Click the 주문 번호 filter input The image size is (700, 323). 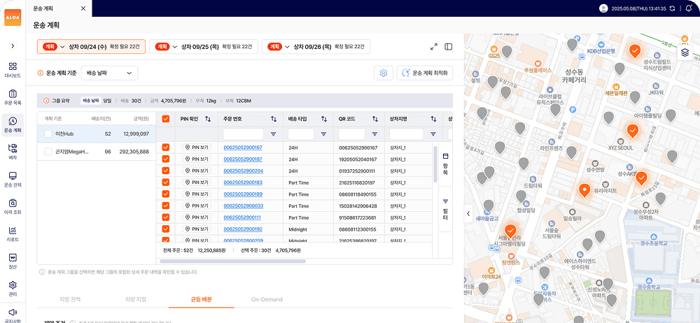coord(244,134)
